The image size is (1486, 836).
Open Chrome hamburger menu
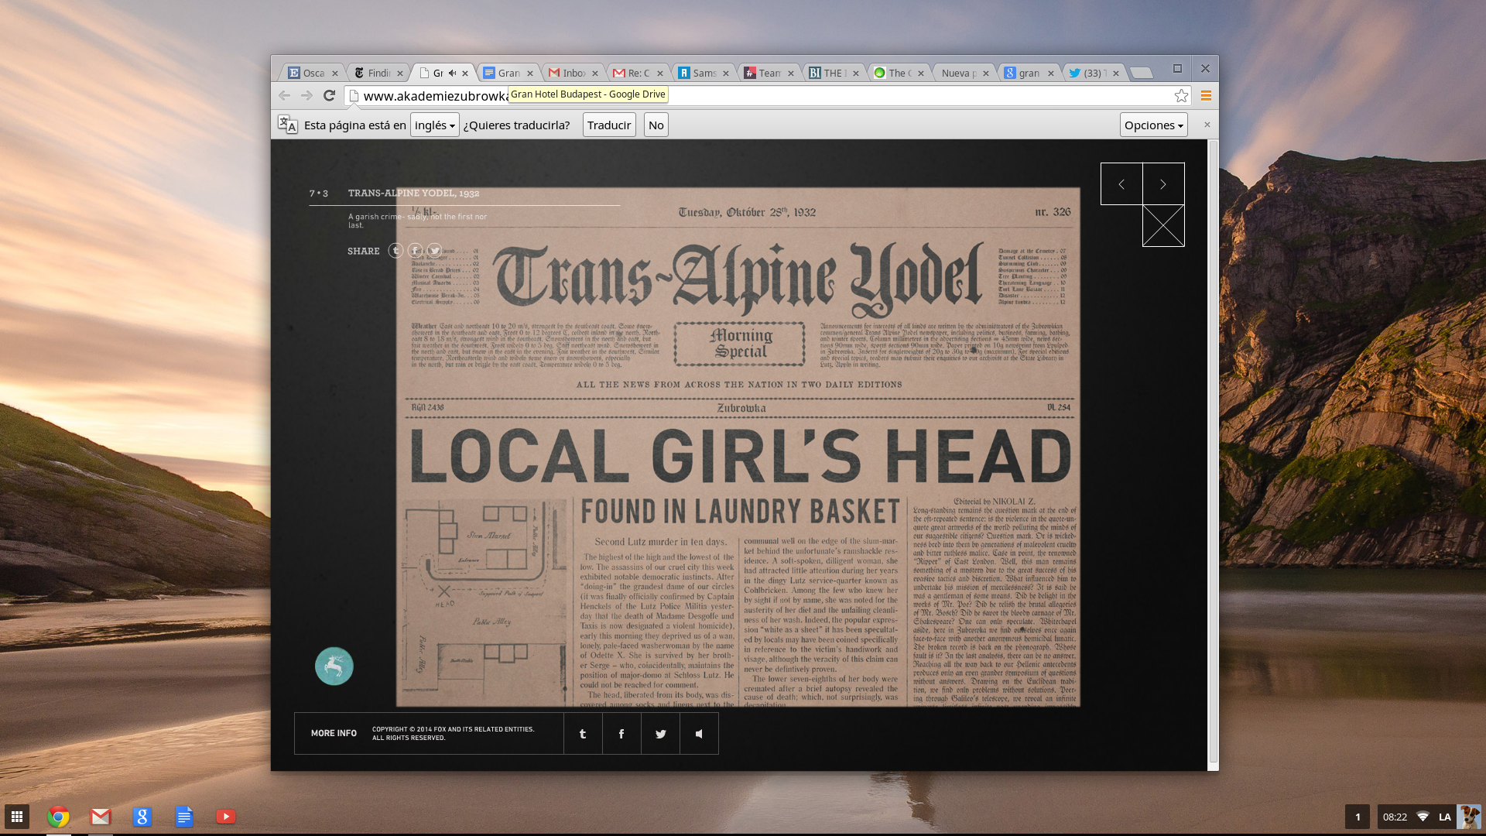[x=1205, y=95]
